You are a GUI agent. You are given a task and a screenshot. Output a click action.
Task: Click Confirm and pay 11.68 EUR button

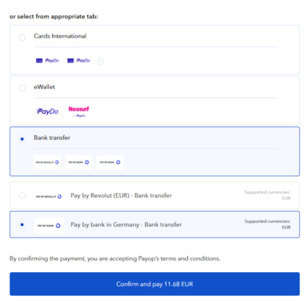tap(155, 284)
